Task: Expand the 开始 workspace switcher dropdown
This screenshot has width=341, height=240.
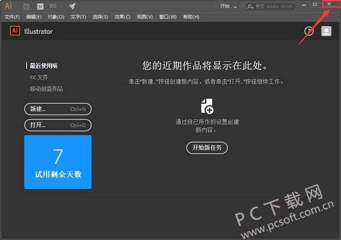Action: [x=228, y=6]
